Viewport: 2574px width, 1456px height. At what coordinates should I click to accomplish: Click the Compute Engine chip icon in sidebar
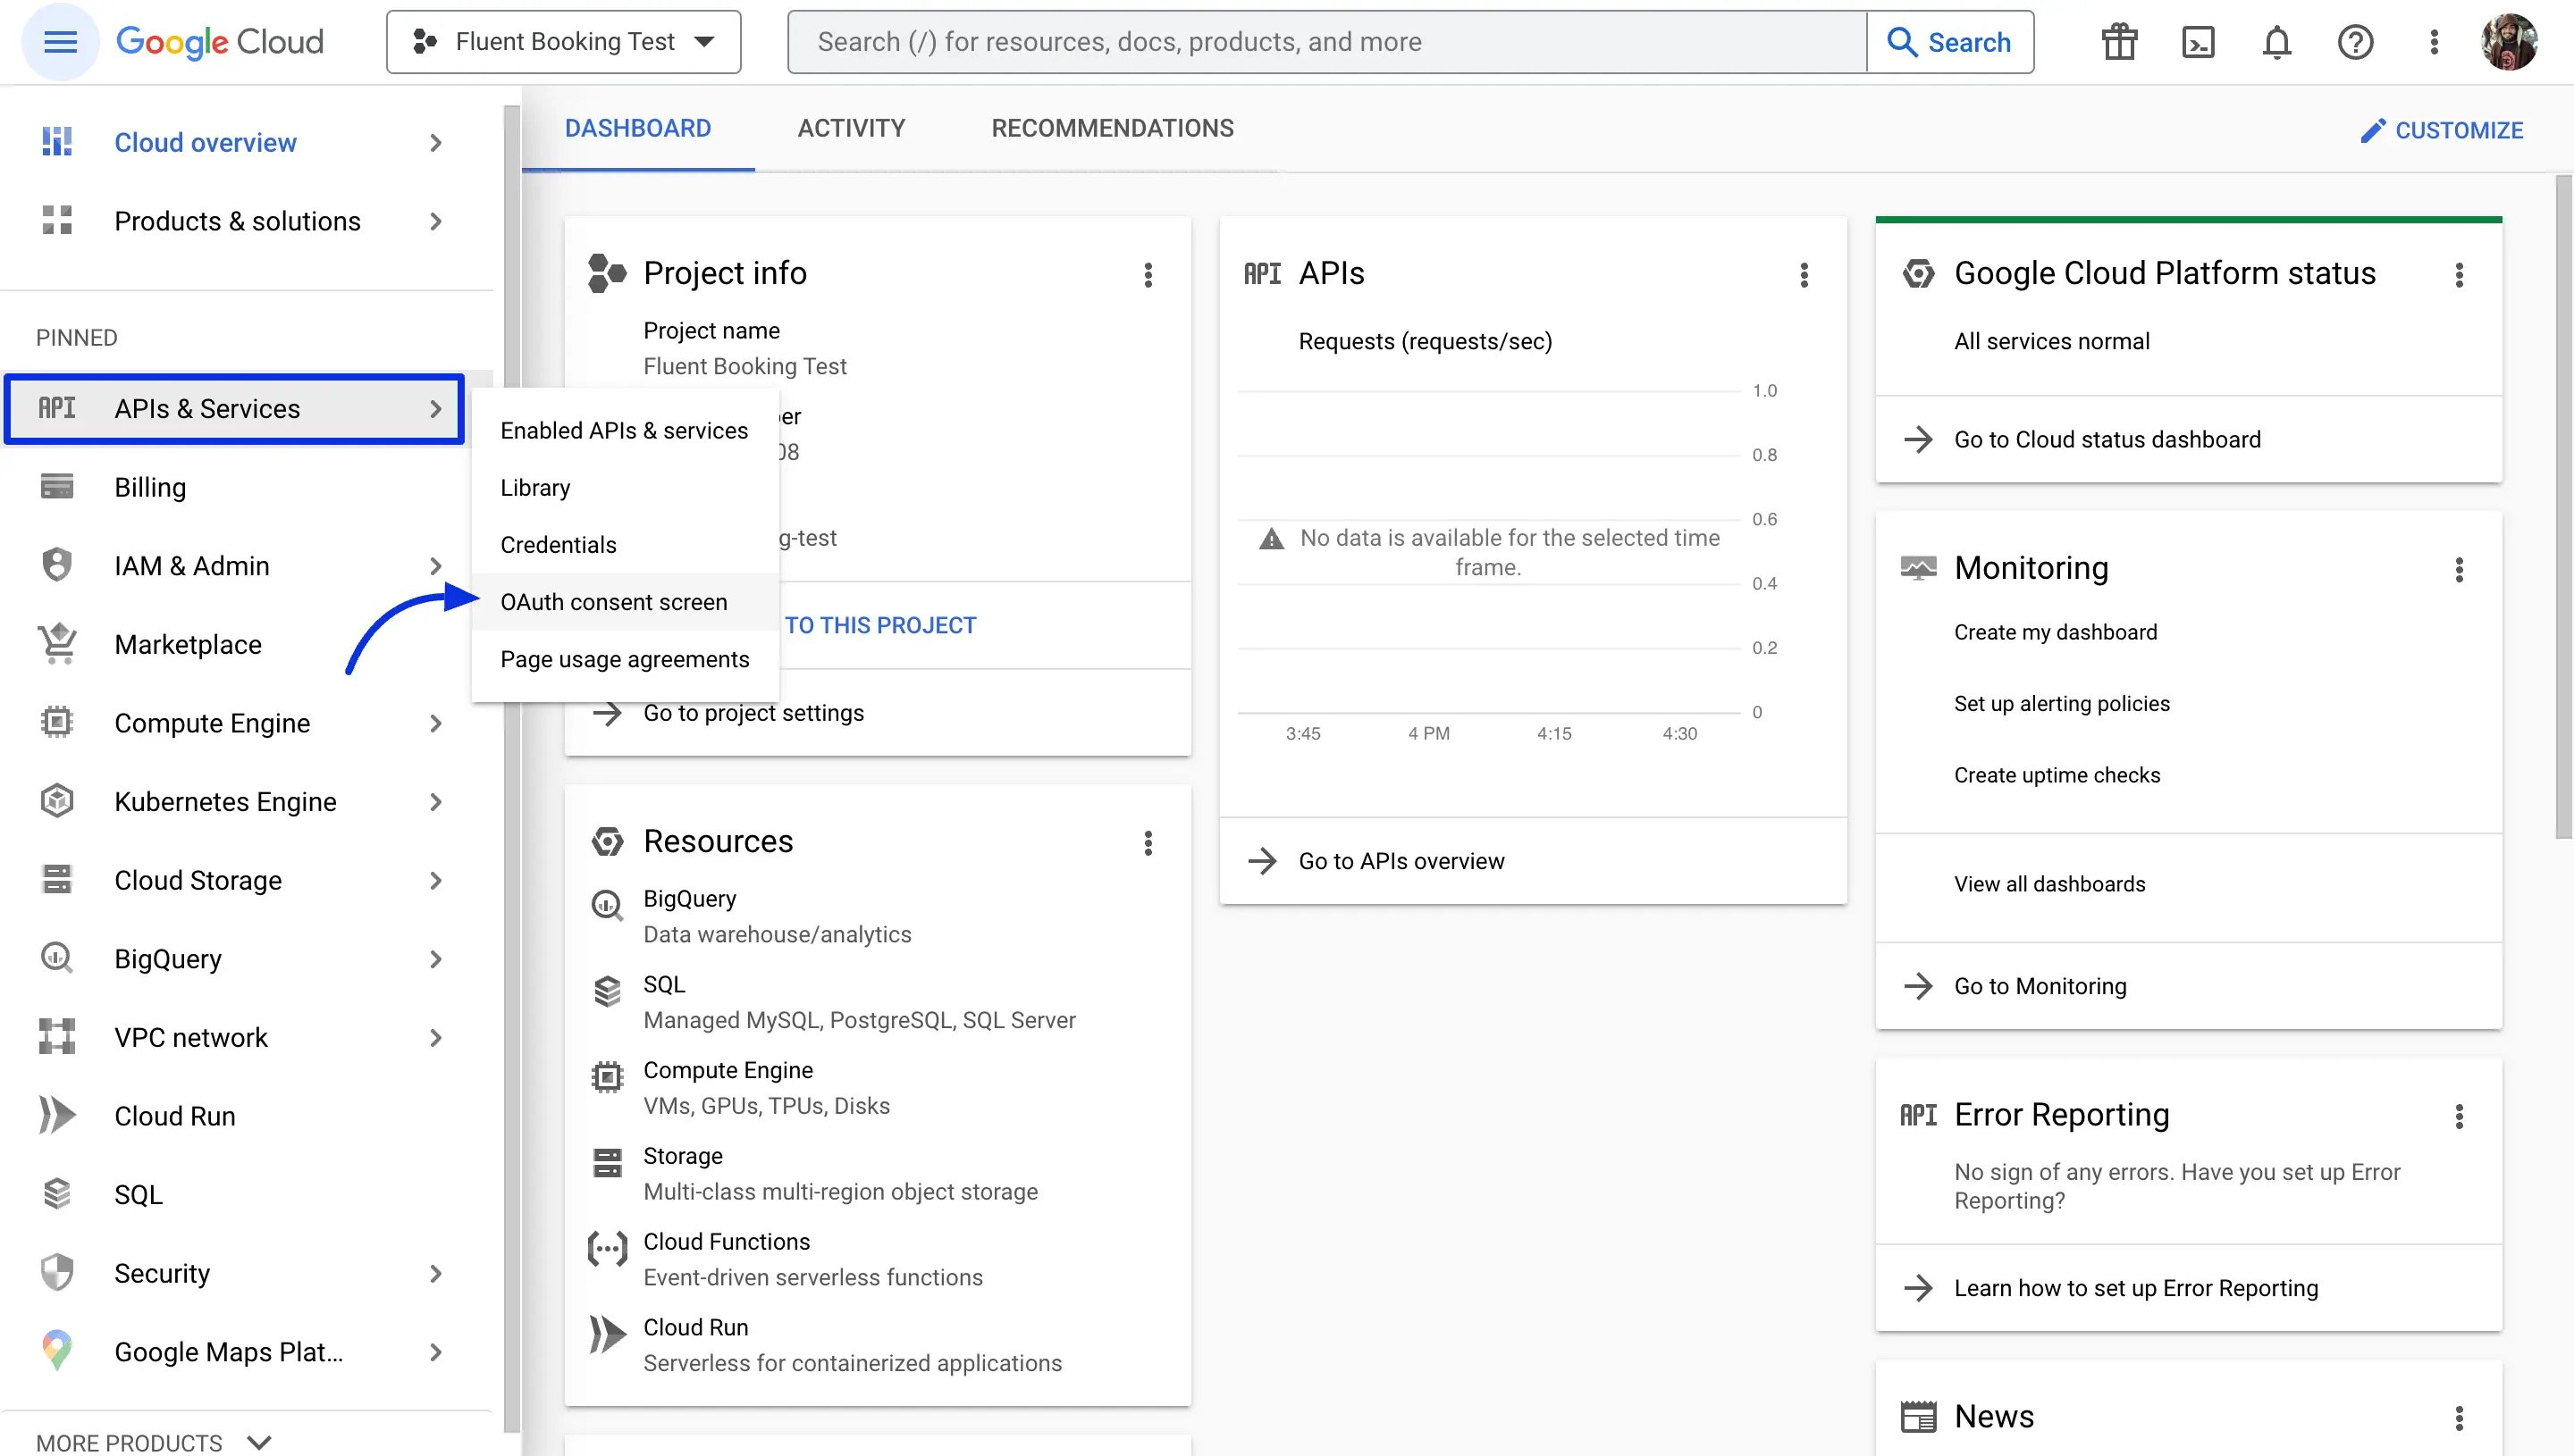point(57,722)
